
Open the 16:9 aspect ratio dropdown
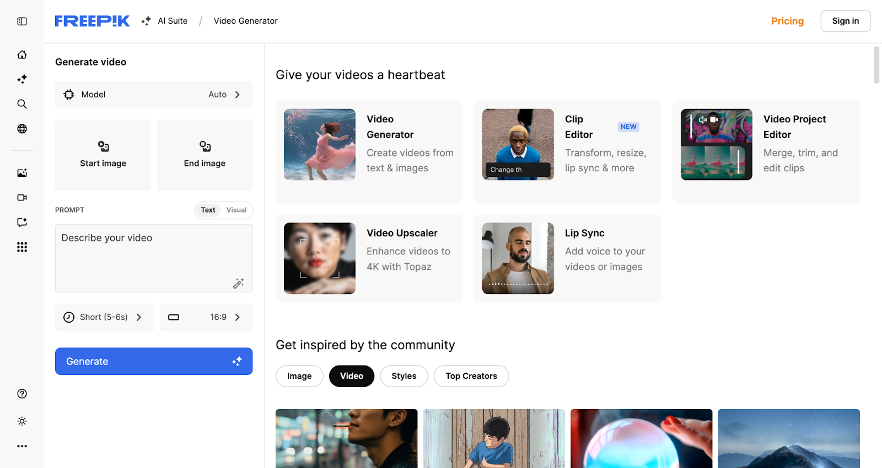[206, 317]
